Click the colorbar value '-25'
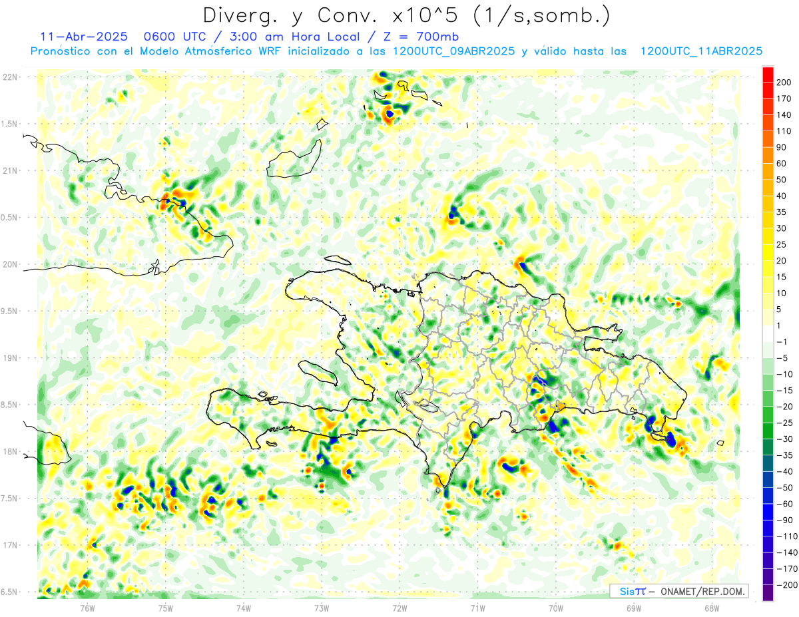This screenshot has height=617, width=799. point(786,423)
